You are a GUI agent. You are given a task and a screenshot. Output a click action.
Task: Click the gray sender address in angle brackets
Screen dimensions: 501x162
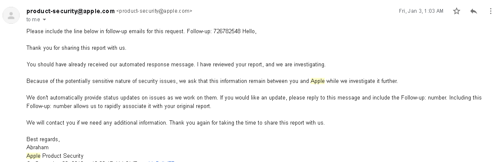(154, 11)
